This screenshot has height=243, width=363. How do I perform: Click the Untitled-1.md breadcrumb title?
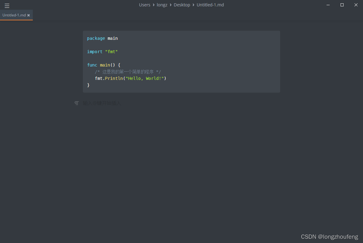210,5
